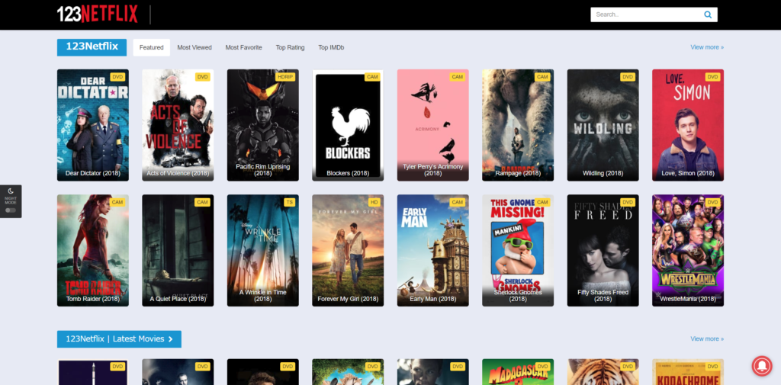Open Blockers (2018) poster
The width and height of the screenshot is (781, 385).
coord(348,125)
